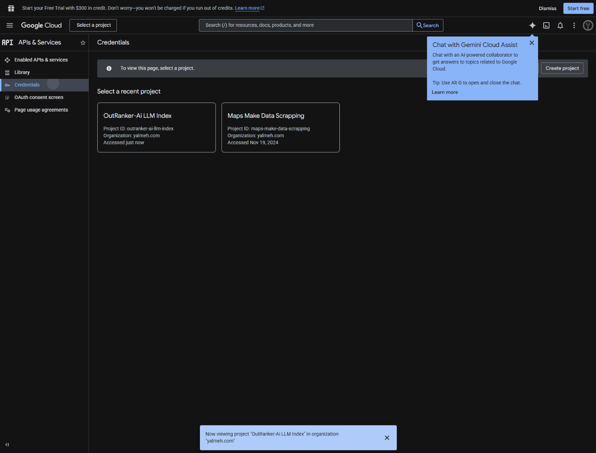Image resolution: width=596 pixels, height=453 pixels.
Task: Click the Gemini Cloud Assist sparkle icon
Action: pyautogui.click(x=532, y=26)
